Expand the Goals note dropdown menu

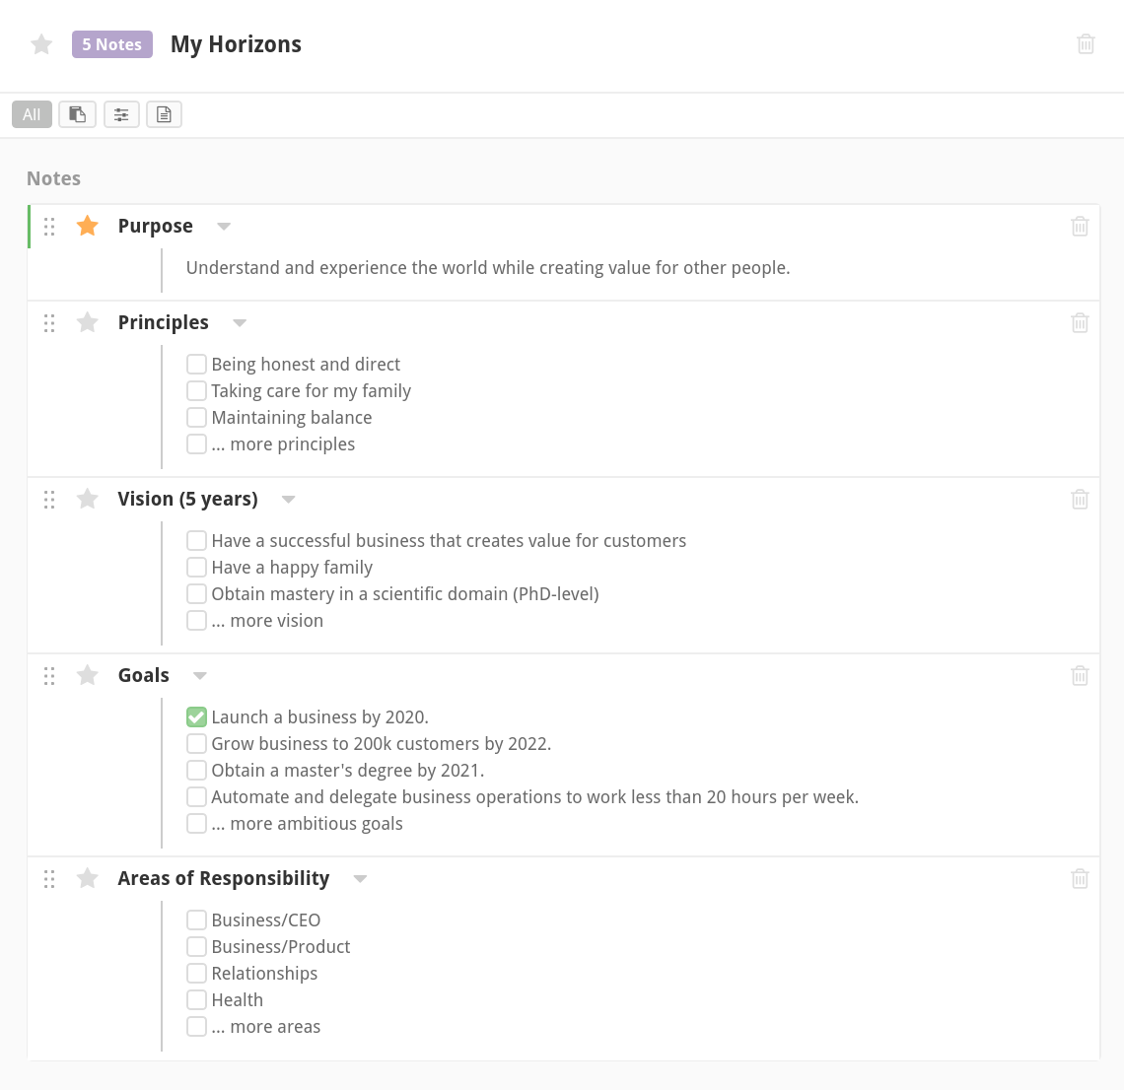pos(200,676)
